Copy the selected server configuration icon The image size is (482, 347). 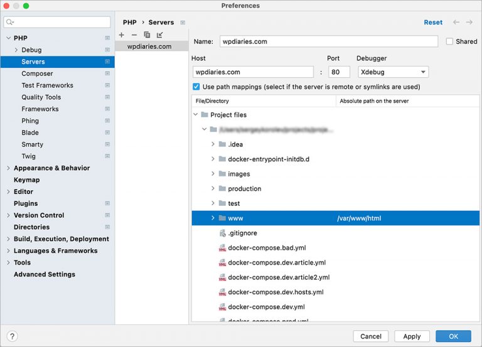pyautogui.click(x=147, y=35)
